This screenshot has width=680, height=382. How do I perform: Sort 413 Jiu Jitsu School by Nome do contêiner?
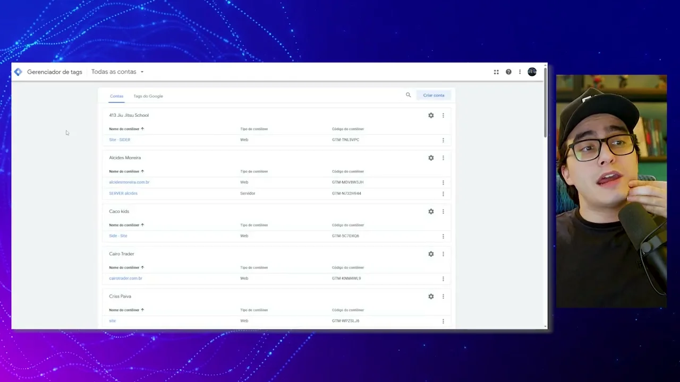point(126,129)
